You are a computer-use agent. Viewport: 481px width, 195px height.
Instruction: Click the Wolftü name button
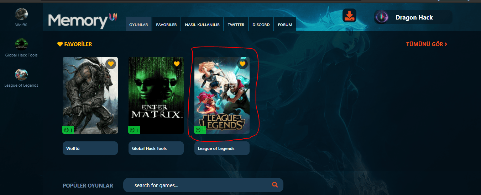90,148
